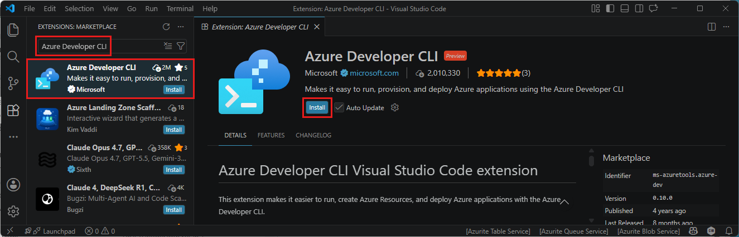Switch to the DETAILS tab

pos(235,135)
